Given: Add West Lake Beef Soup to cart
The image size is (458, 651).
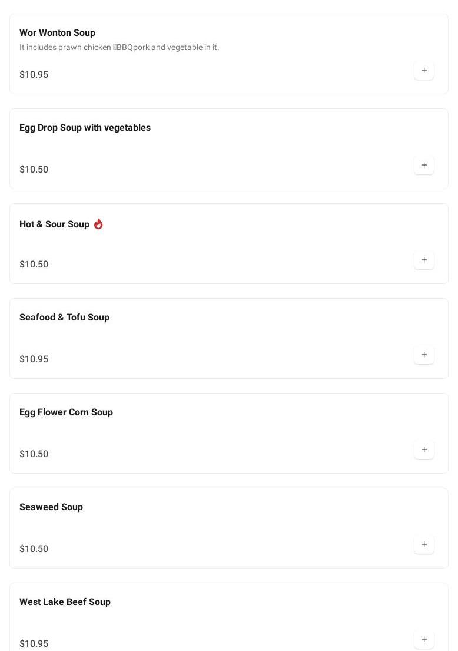Looking at the screenshot, I should 424,640.
